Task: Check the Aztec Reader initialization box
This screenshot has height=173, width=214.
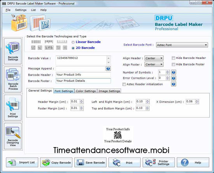Action: (x=124, y=84)
